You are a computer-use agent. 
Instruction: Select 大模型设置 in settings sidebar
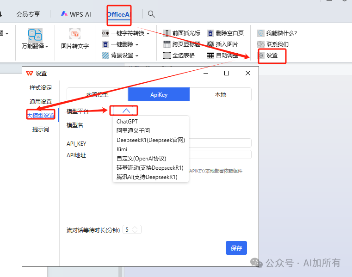point(41,115)
